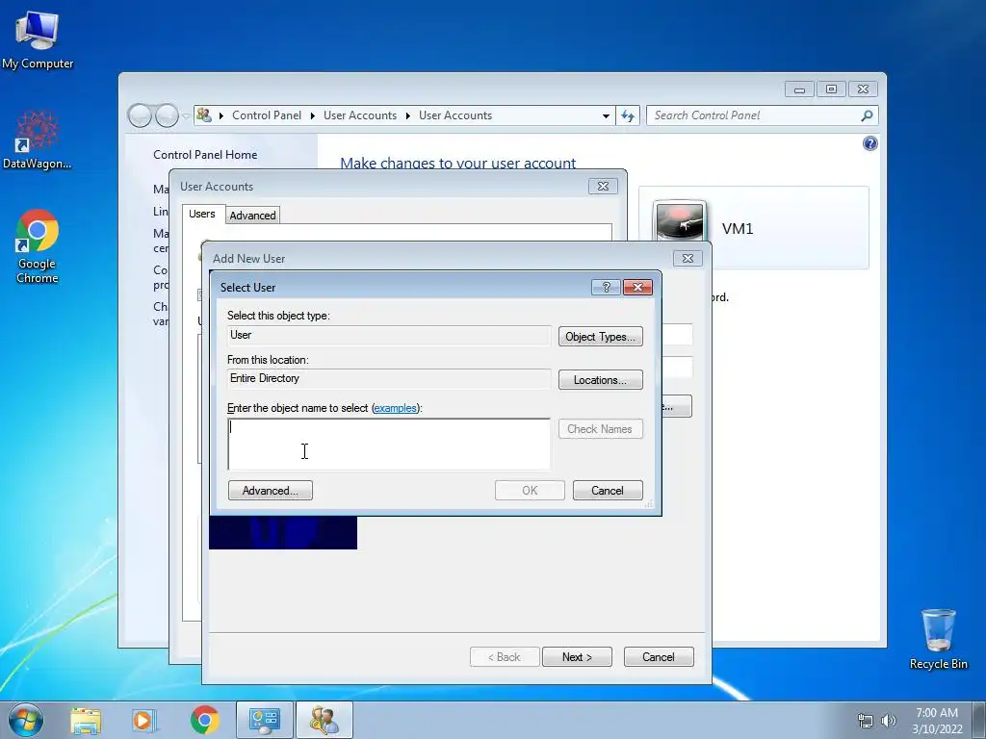986x739 pixels.
Task: Click Next in the Add New User wizard
Action: 577,657
